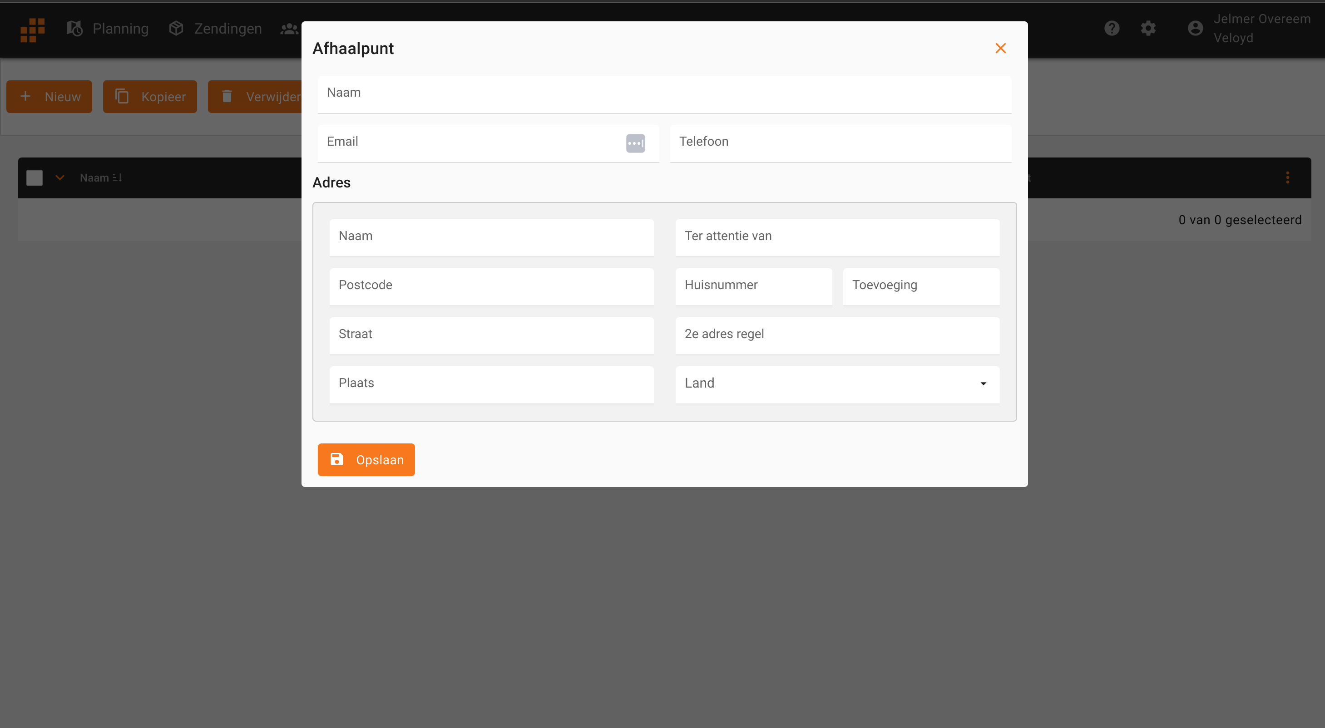Viewport: 1325px width, 728px height.
Task: Click the people icon in navigation bar
Action: coord(289,29)
